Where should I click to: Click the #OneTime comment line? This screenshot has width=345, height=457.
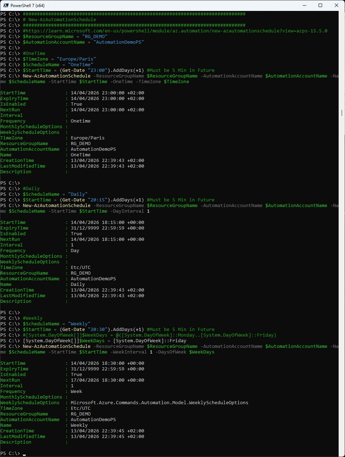coord(34,54)
